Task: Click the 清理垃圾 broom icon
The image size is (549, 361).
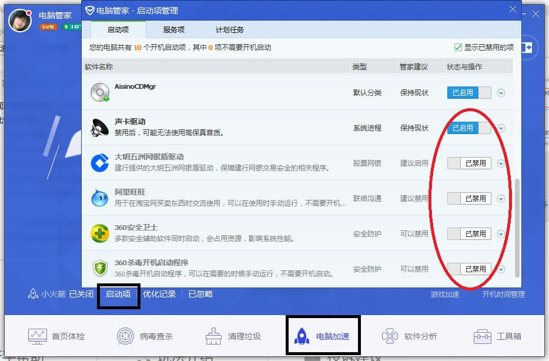Action: point(213,336)
